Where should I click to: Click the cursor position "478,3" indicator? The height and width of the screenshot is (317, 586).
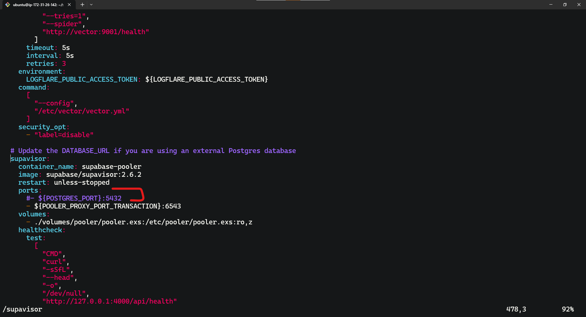(x=516, y=309)
